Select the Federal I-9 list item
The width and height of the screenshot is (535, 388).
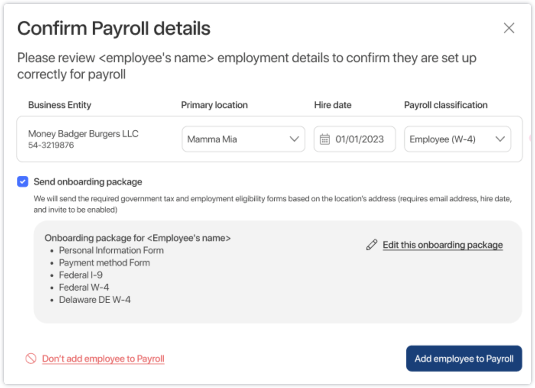81,275
